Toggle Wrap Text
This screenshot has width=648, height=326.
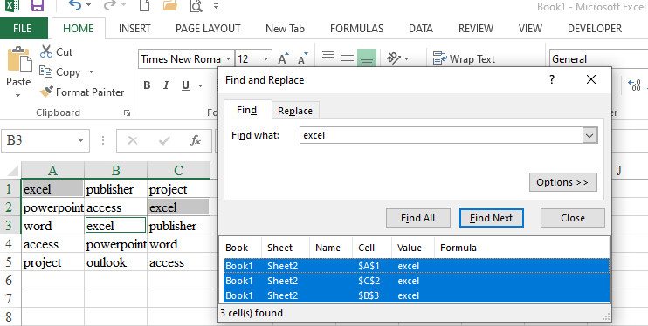pyautogui.click(x=464, y=59)
